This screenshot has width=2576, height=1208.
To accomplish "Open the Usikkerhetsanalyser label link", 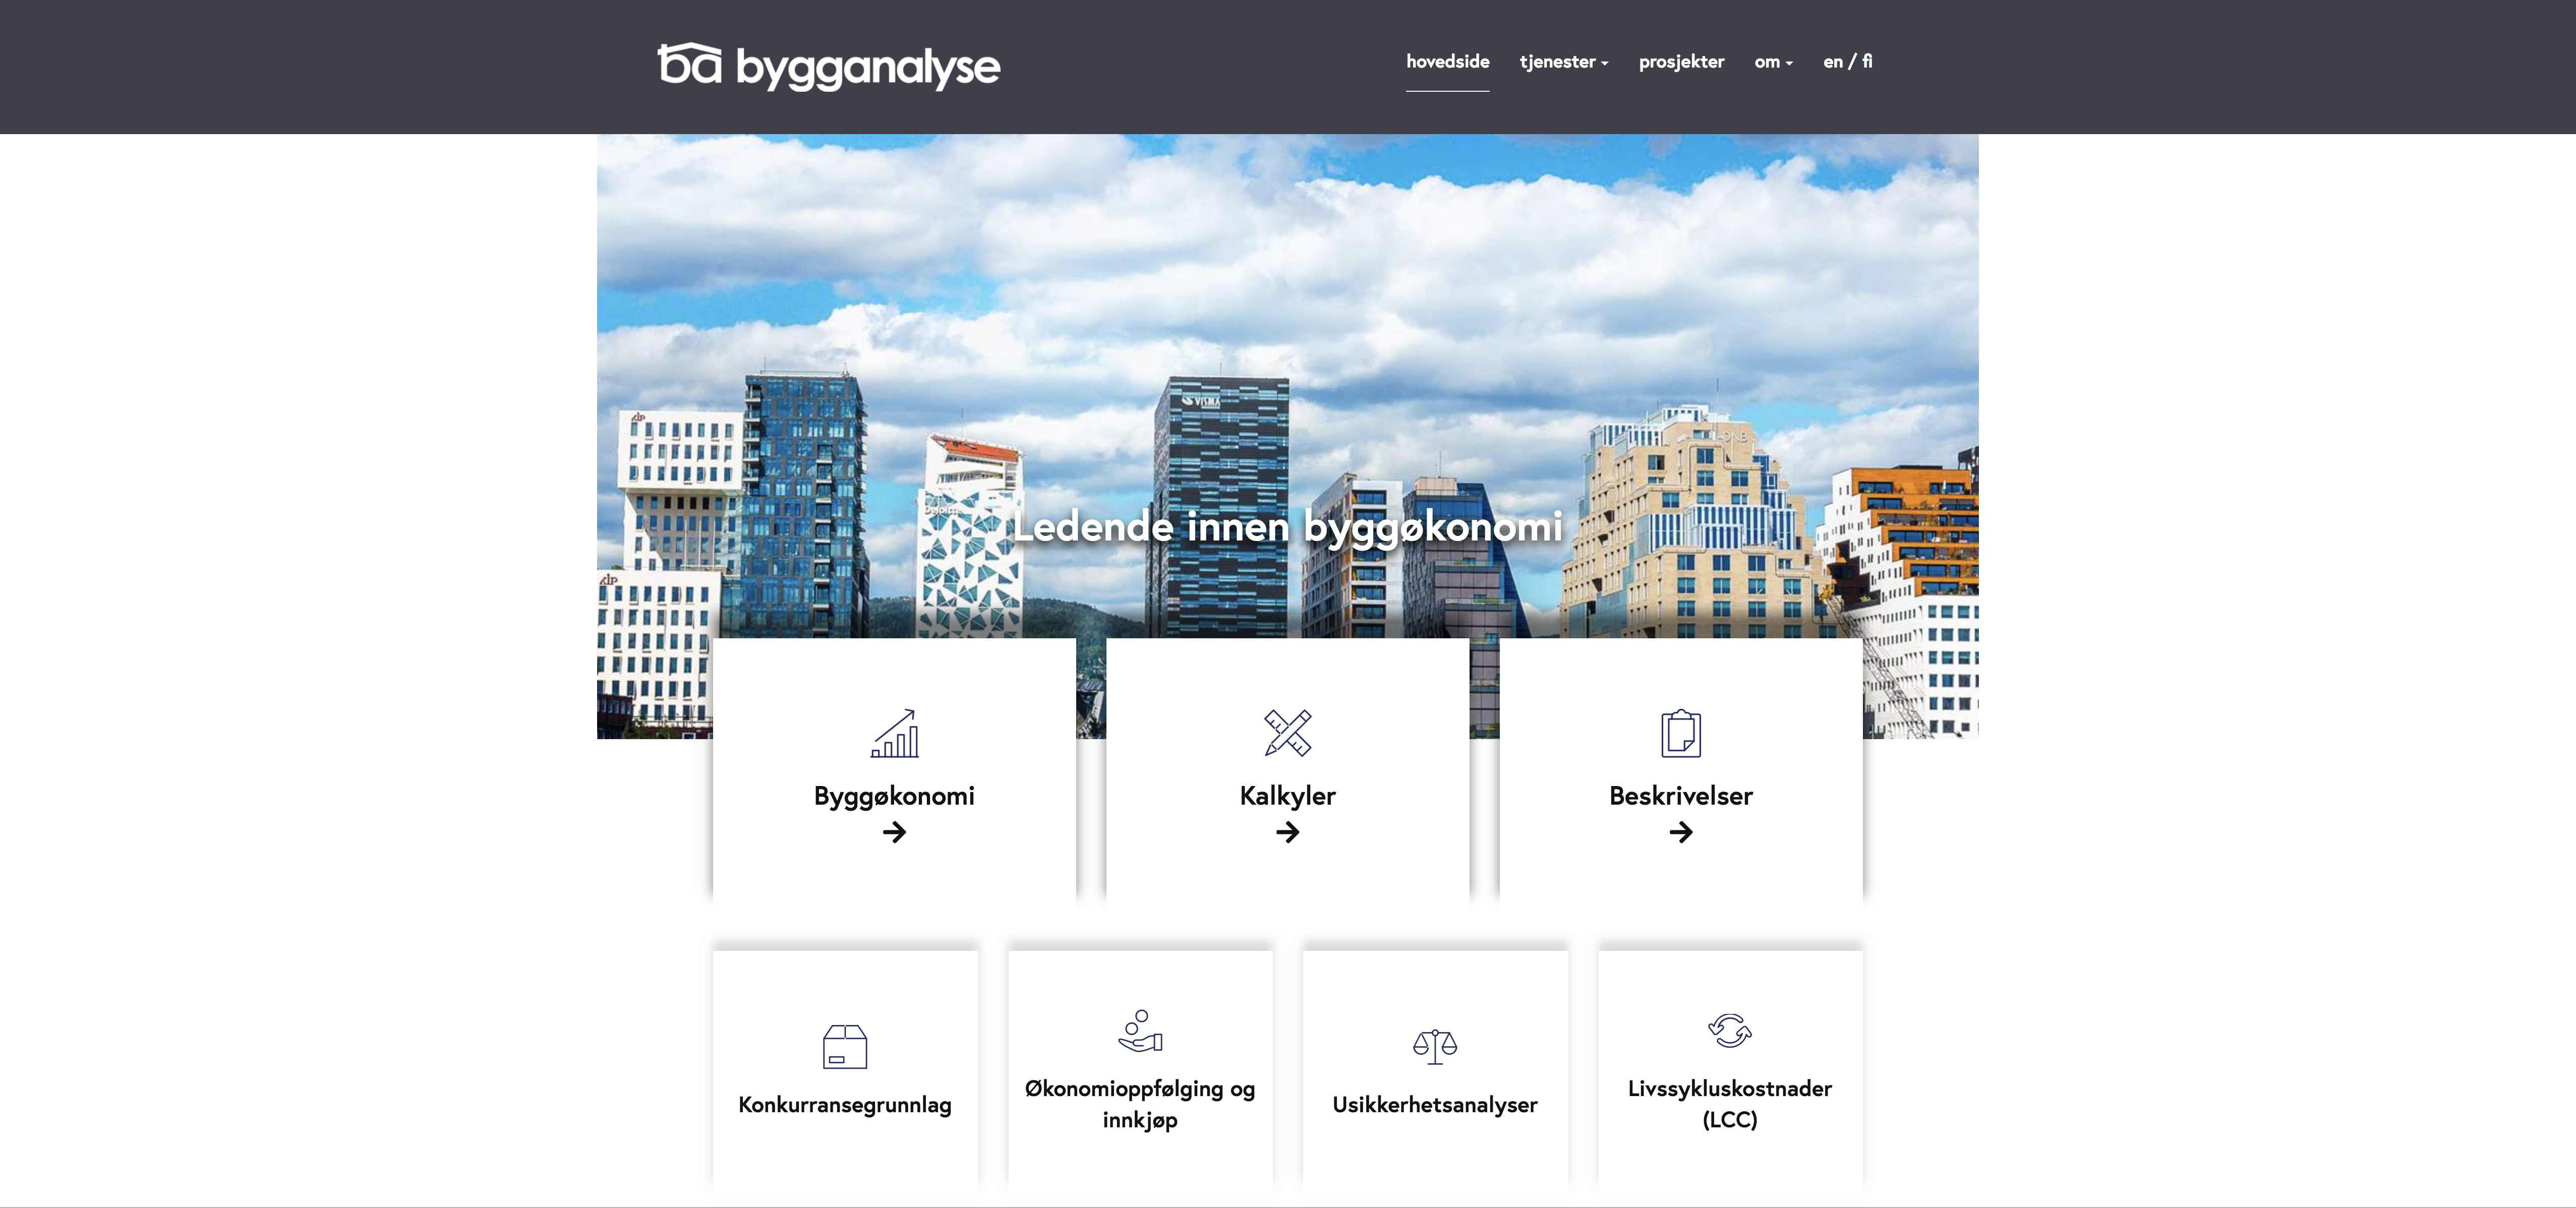I will [1434, 1105].
